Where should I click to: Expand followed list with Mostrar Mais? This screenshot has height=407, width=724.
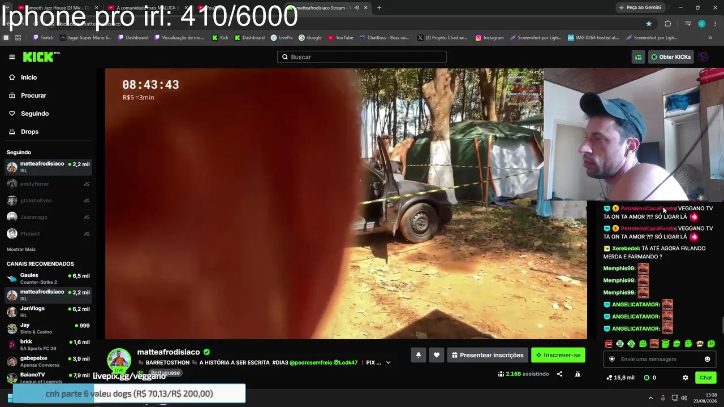[21, 249]
